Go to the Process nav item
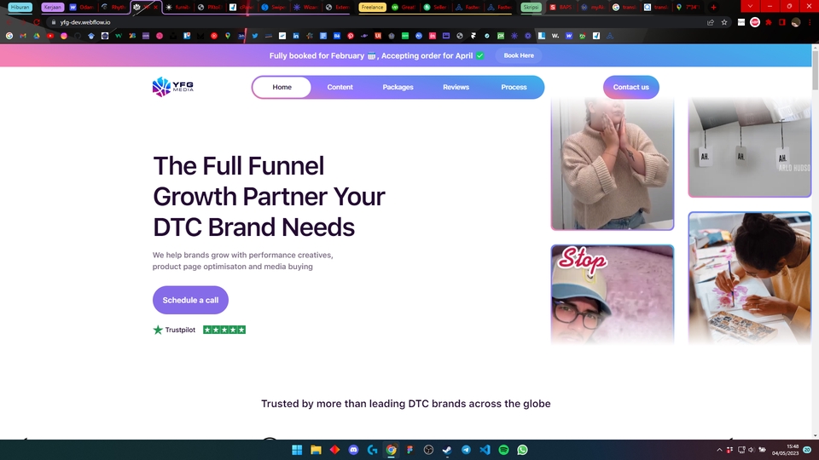The width and height of the screenshot is (819, 460). click(x=514, y=87)
